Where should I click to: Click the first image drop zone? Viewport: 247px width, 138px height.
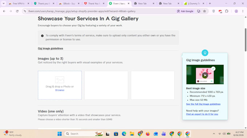pyautogui.click(x=60, y=85)
